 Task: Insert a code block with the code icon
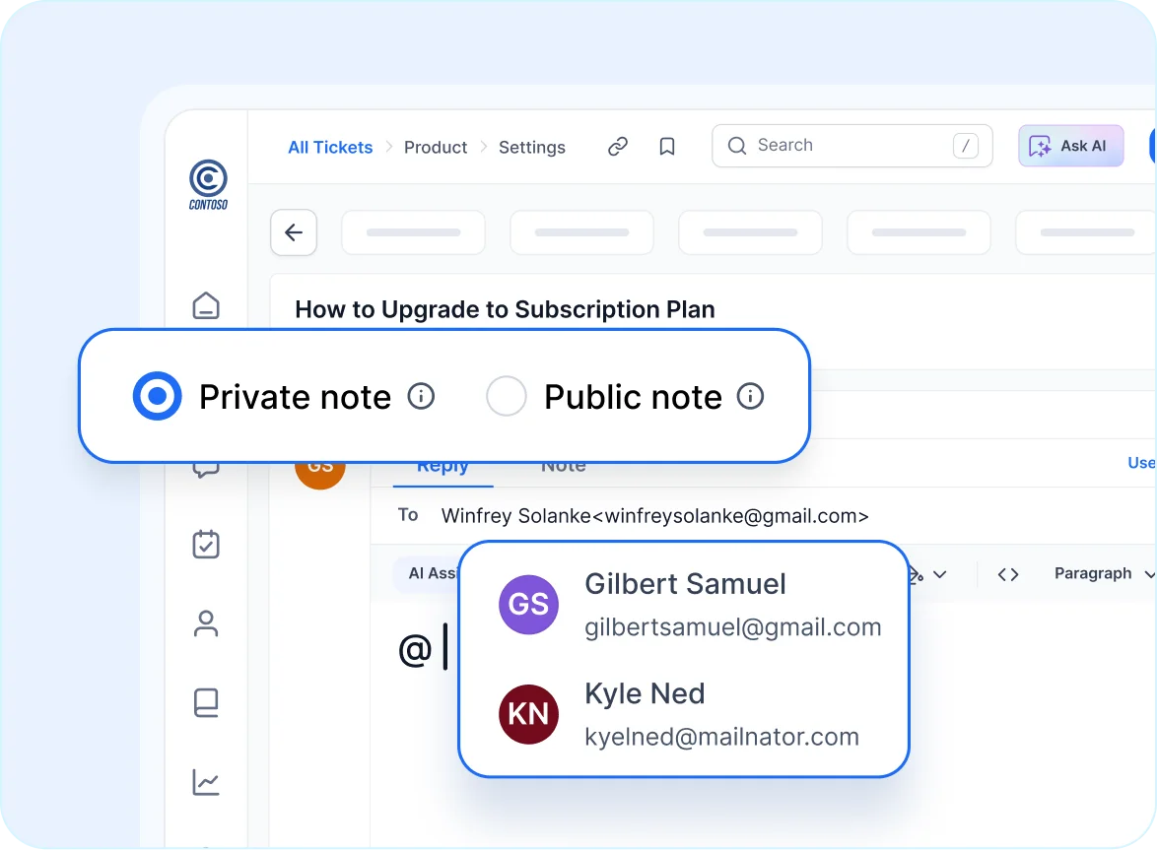[x=1007, y=573]
